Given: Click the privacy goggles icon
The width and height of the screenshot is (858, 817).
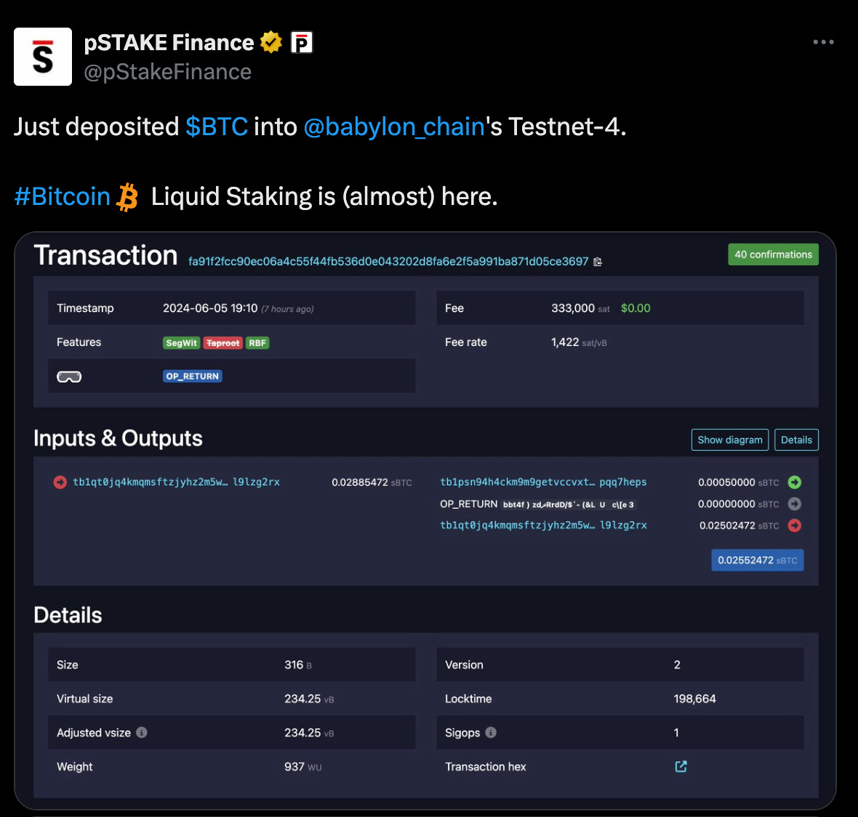Looking at the screenshot, I should [x=69, y=377].
